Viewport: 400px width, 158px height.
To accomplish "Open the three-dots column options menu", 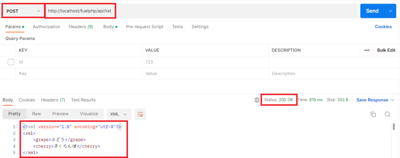I will click(x=367, y=50).
